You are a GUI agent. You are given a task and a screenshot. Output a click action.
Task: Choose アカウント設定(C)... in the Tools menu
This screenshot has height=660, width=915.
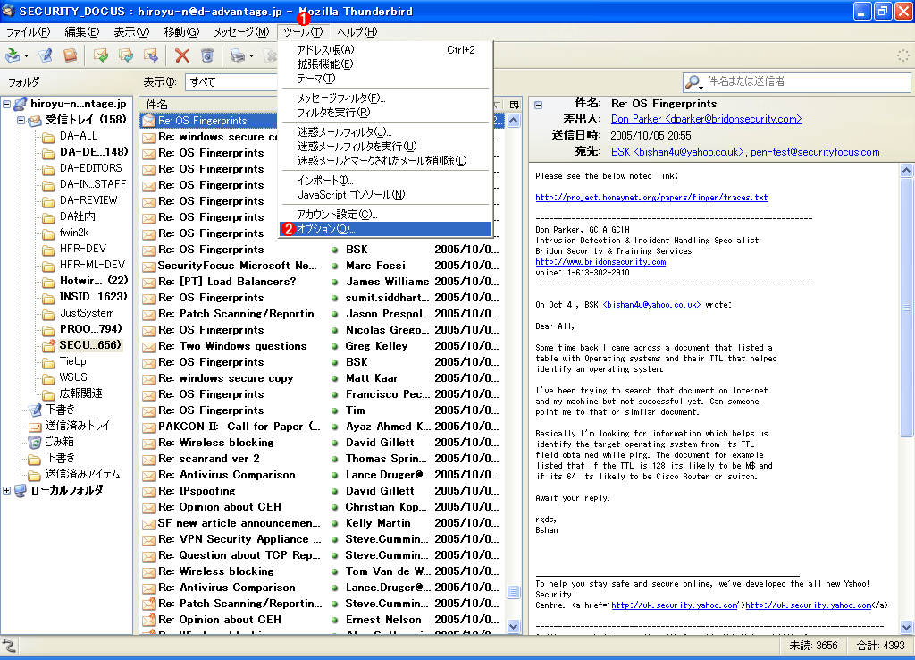coord(386,215)
